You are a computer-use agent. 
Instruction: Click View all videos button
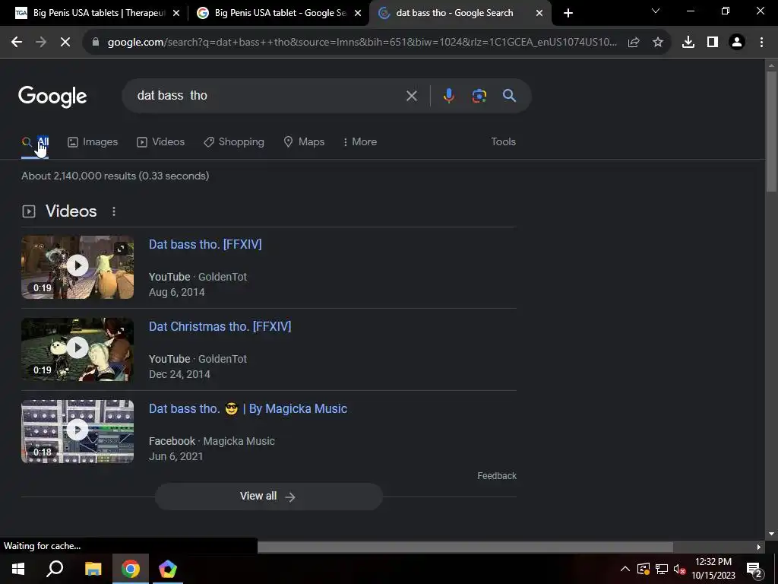click(x=268, y=496)
